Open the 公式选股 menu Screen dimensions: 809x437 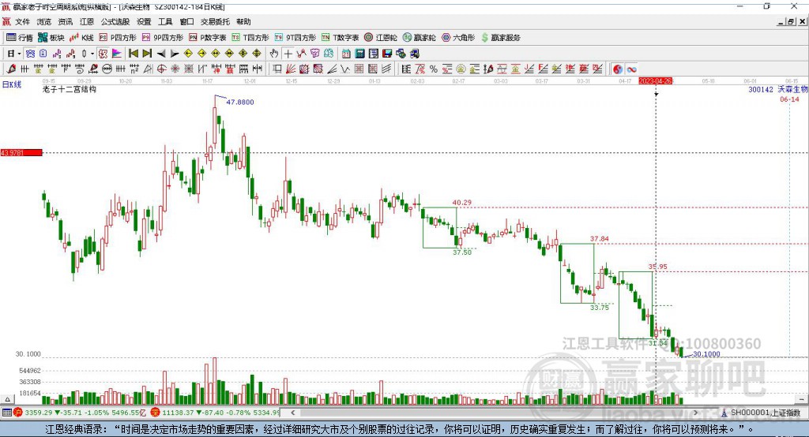coord(115,21)
